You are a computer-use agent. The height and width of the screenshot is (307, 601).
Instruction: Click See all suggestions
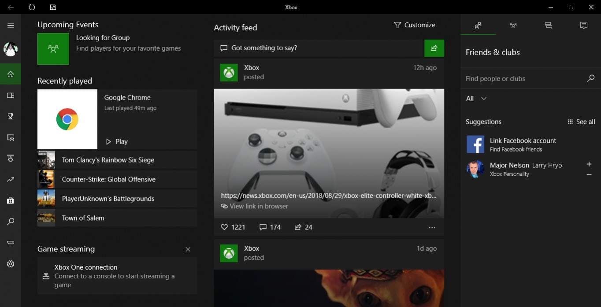pos(581,122)
